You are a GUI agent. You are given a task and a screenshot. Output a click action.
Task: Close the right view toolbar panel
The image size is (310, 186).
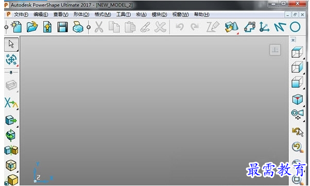tap(293, 40)
